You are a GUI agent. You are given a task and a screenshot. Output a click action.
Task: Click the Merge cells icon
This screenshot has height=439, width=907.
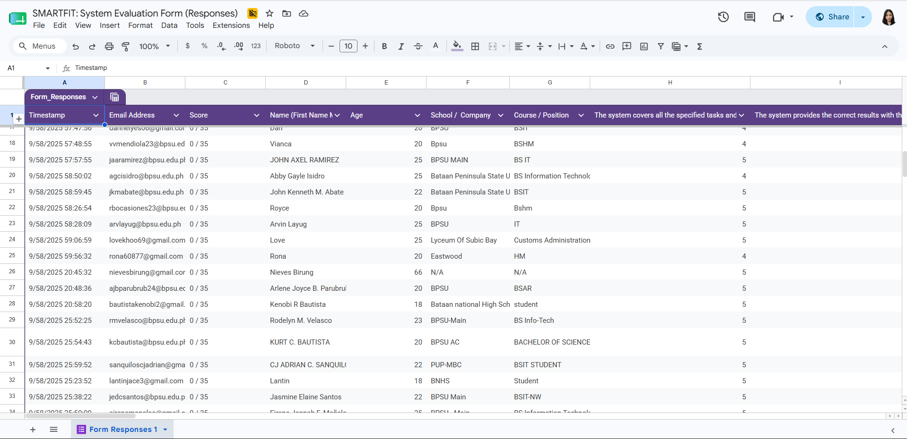tap(493, 46)
